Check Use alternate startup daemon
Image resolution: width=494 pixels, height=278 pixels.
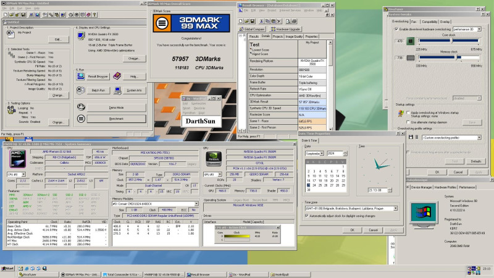click(x=408, y=122)
